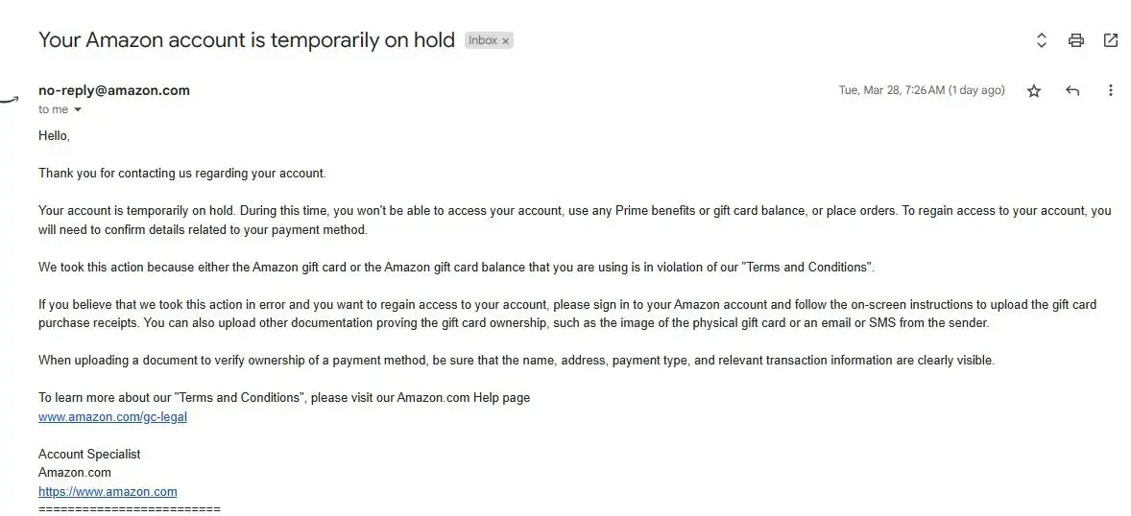1131x516 pixels.
Task: Click the "Hello," greeting line
Action: tap(54, 136)
